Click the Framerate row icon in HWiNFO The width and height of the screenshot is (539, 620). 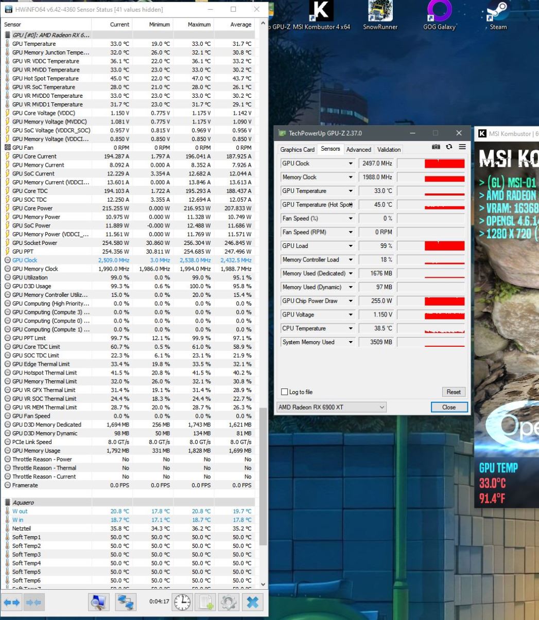(7, 485)
